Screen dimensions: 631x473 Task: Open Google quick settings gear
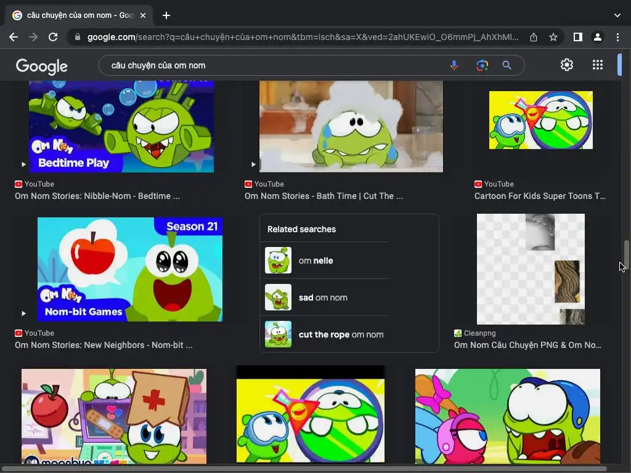point(567,65)
